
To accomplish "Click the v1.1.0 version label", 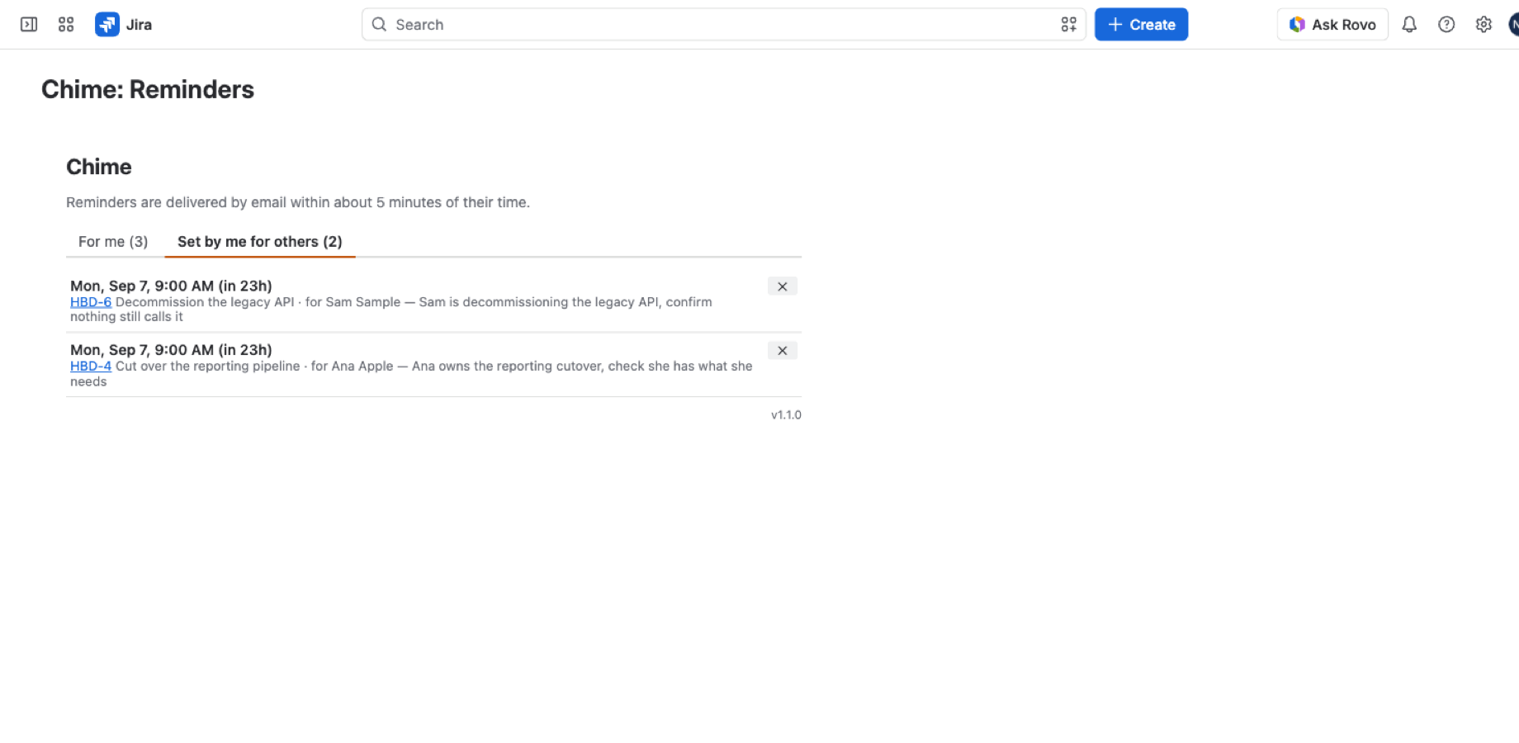I will [x=786, y=414].
